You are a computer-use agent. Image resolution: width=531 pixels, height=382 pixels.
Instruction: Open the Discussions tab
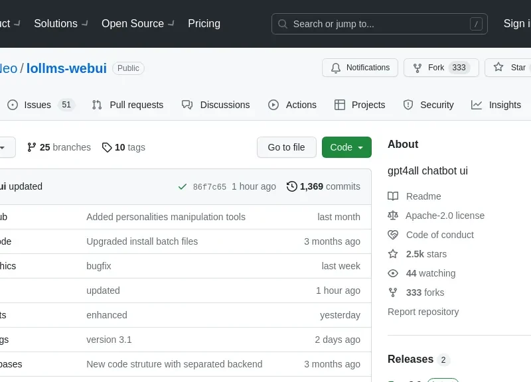click(x=216, y=105)
